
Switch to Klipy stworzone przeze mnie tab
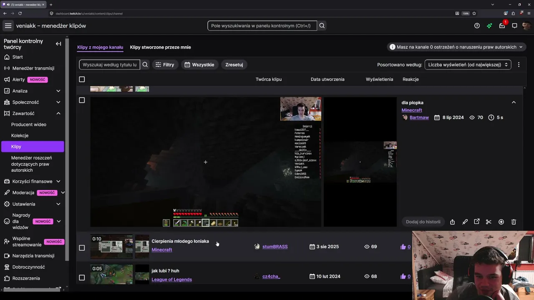(160, 47)
